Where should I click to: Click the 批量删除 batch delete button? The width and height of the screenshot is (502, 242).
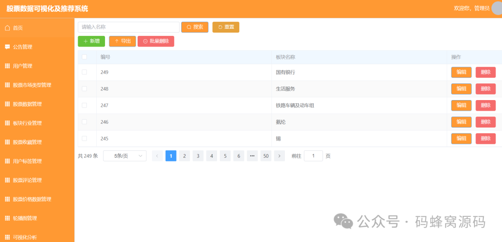click(x=156, y=41)
